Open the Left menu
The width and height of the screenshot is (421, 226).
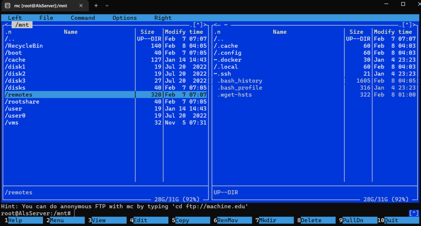15,18
